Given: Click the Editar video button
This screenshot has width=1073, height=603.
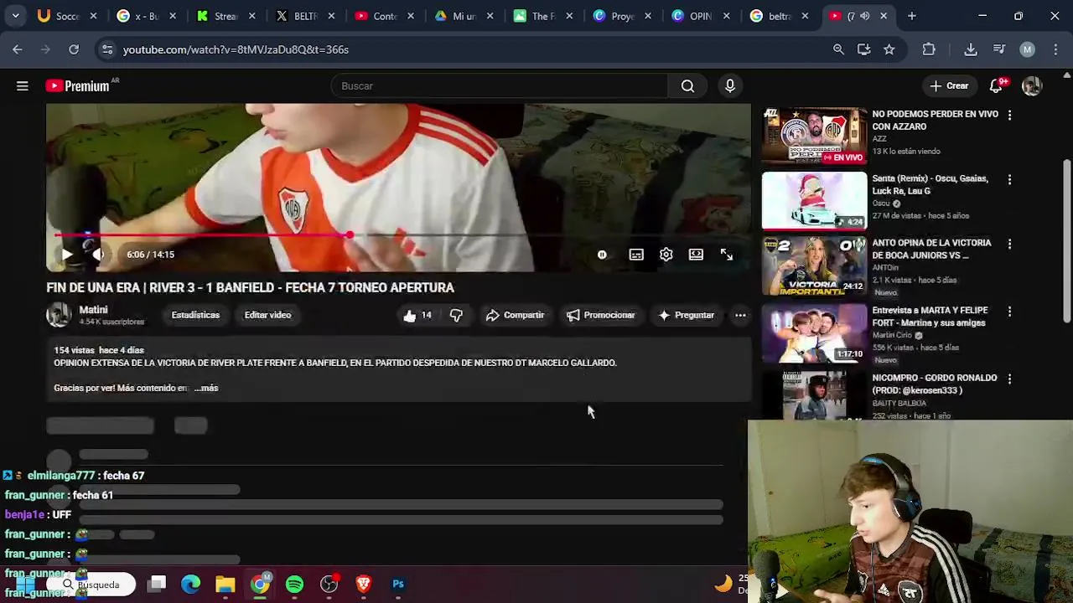Looking at the screenshot, I should (x=267, y=315).
